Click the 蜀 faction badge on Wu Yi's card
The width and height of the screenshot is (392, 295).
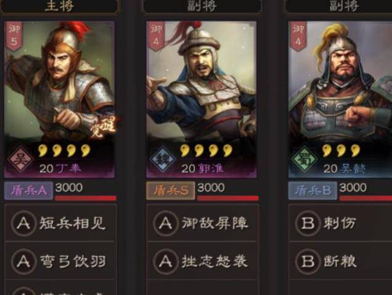click(x=304, y=159)
